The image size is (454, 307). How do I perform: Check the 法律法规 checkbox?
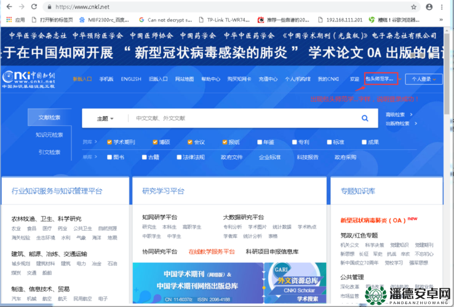coord(179,157)
